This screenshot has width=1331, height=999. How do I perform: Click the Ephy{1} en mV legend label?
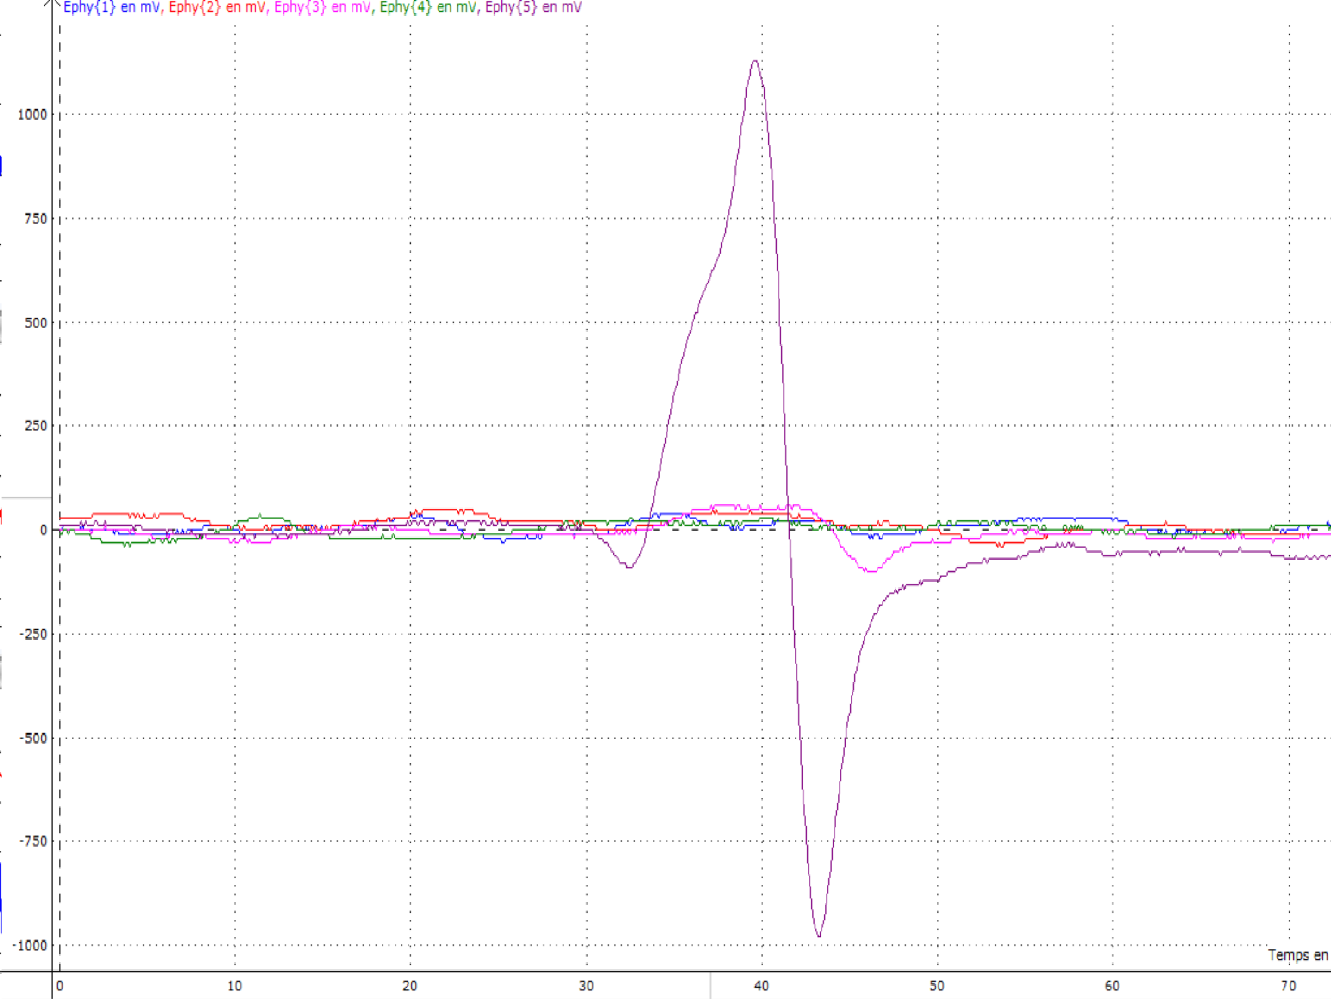[111, 8]
